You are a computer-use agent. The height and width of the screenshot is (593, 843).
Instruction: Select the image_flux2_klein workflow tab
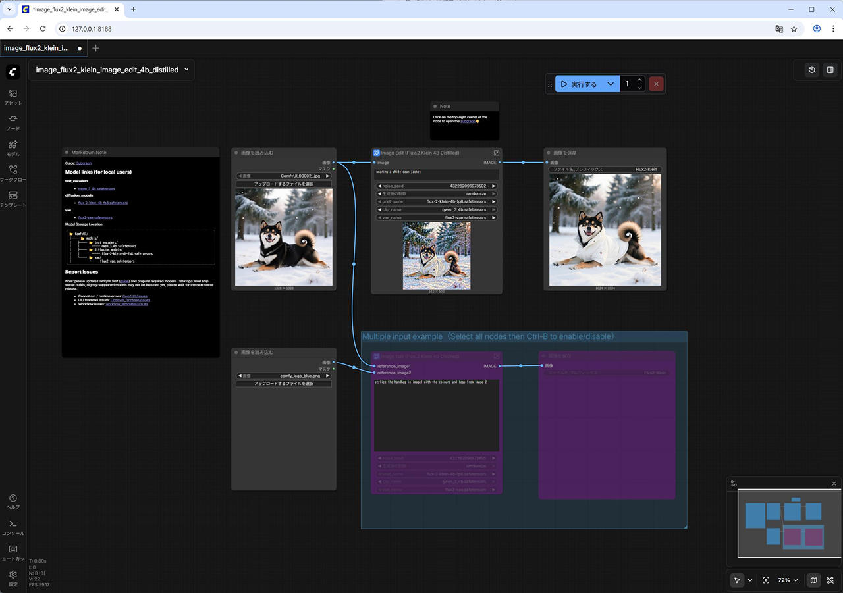36,48
